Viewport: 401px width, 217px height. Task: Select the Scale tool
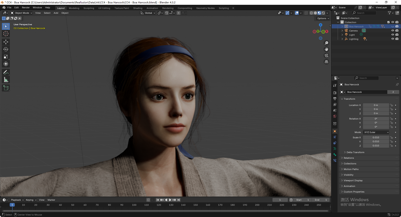point(6,57)
